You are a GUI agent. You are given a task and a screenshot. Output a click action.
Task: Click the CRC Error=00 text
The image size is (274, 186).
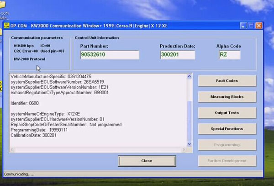26,51
